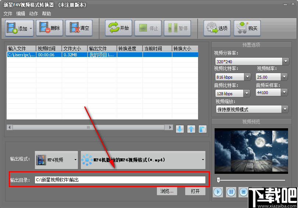Click the 当前时间 column header
Screen dimensions: 298x208
(x=157, y=49)
